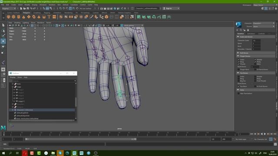Open the Rigging menu set dropdown
278x156 pixels.
click(x=9, y=9)
